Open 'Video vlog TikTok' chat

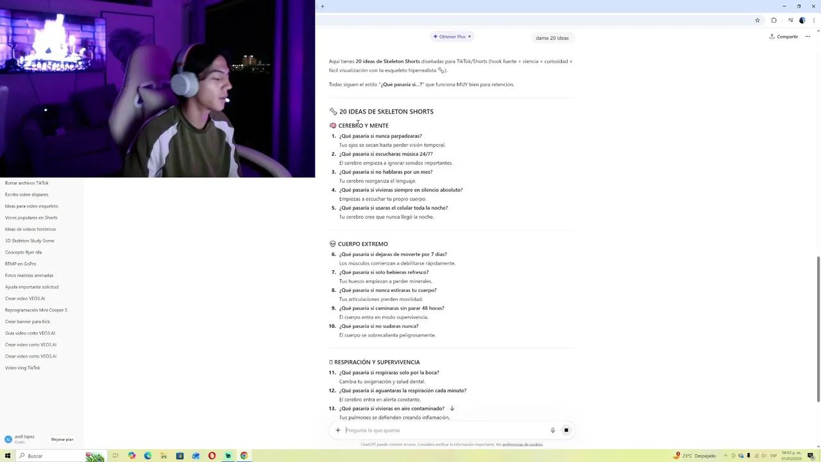pos(22,368)
